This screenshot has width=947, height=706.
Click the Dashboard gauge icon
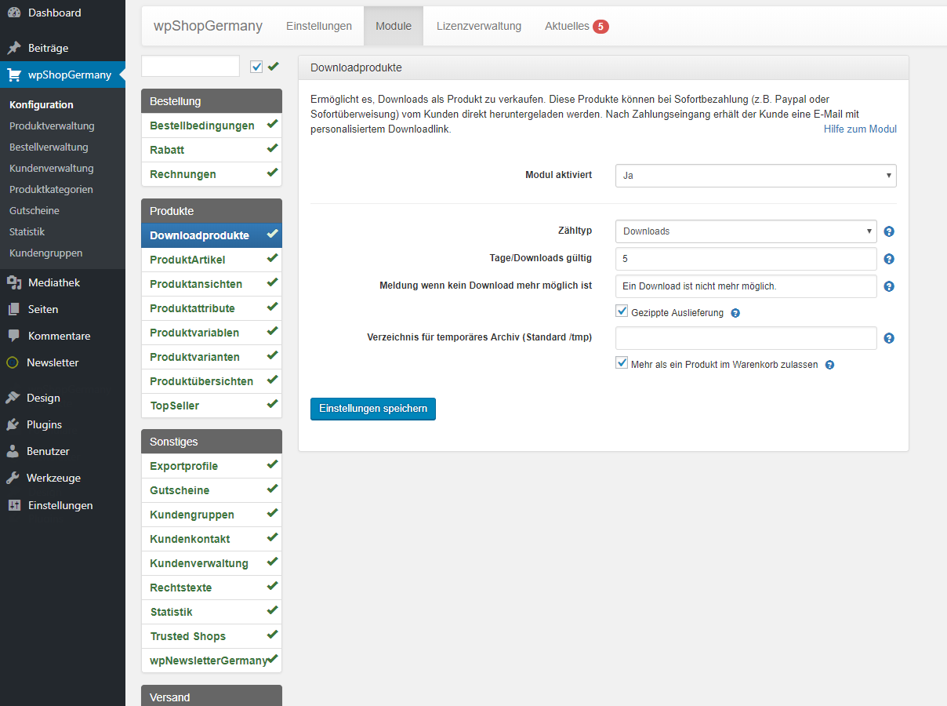[13, 13]
